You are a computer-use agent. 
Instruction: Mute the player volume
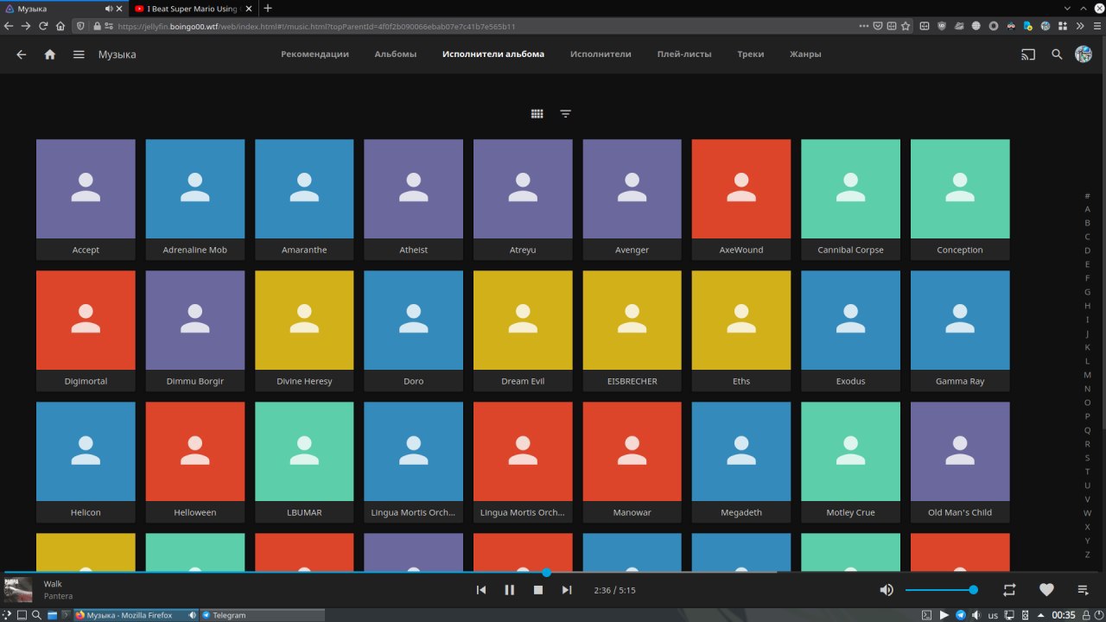click(887, 590)
